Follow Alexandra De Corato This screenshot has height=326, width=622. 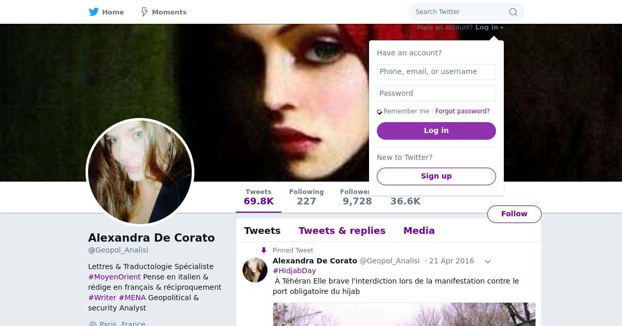(x=514, y=214)
